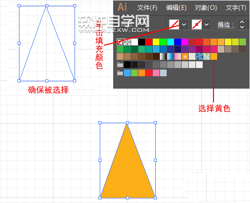
Task: Pick the pale blue-gray swatch in brights group
Action: pos(163,73)
